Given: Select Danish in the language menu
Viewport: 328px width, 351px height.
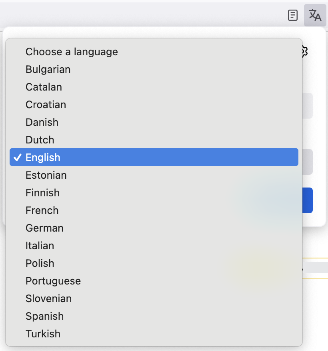Looking at the screenshot, I should 42,122.
